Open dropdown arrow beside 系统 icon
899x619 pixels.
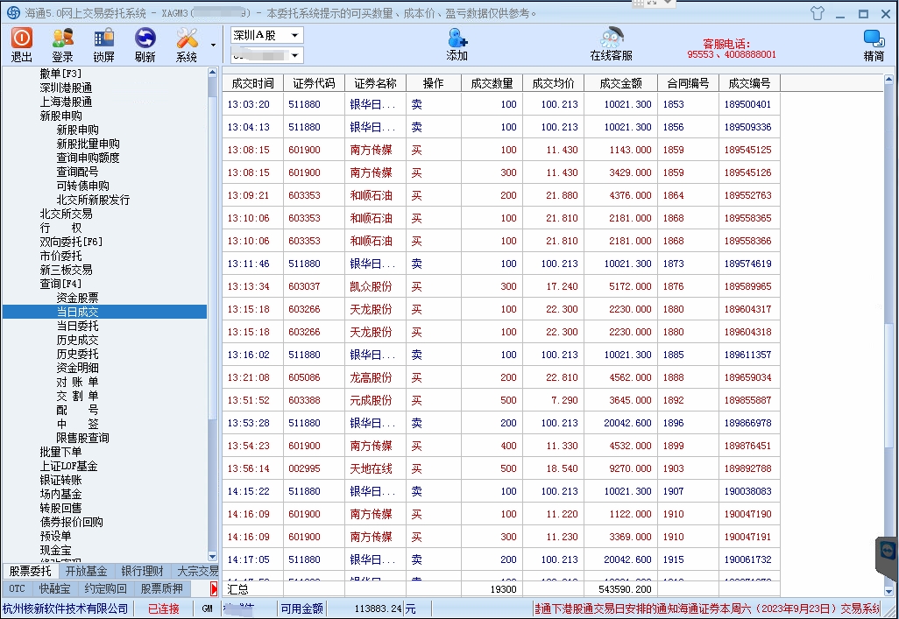coord(213,45)
